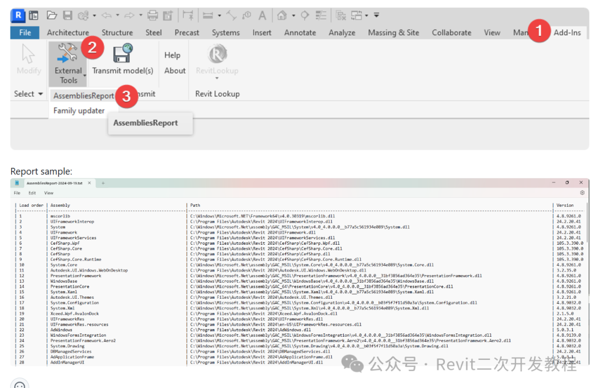Select the Text tool icon
Image resolution: width=596 pixels, height=388 pixels.
[262, 15]
